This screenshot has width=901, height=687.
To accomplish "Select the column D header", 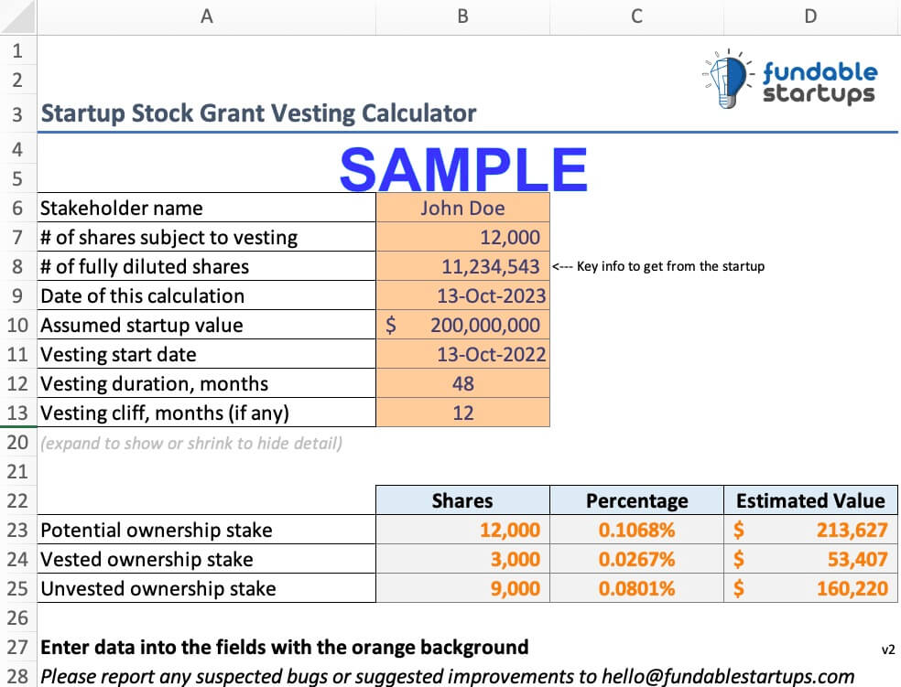I will (x=809, y=15).
